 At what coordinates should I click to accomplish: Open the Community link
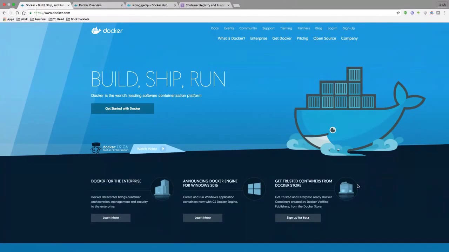(248, 28)
